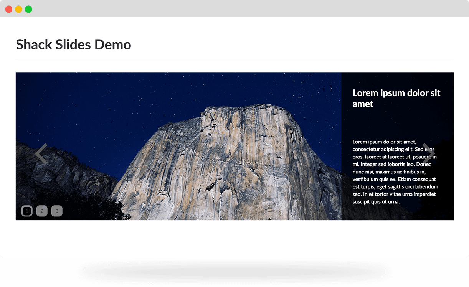This screenshot has height=287, width=469.
Task: Maximize the window with the green button
Action: pos(28,9)
